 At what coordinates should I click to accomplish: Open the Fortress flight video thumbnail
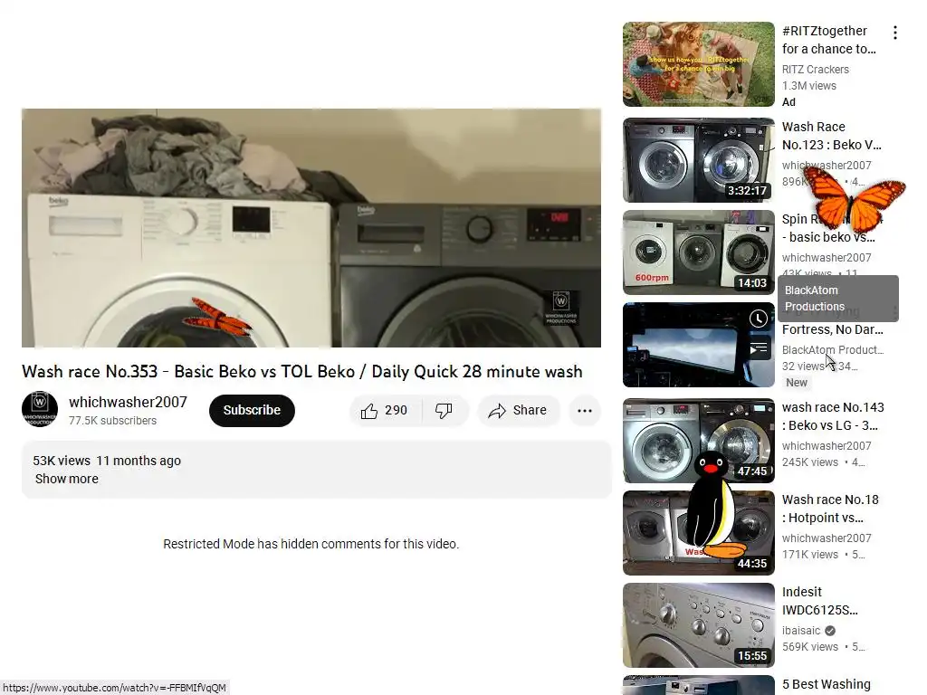pyautogui.click(x=698, y=345)
